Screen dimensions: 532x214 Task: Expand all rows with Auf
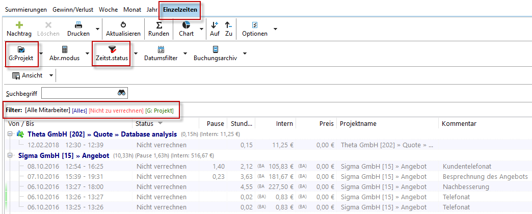tap(215, 25)
